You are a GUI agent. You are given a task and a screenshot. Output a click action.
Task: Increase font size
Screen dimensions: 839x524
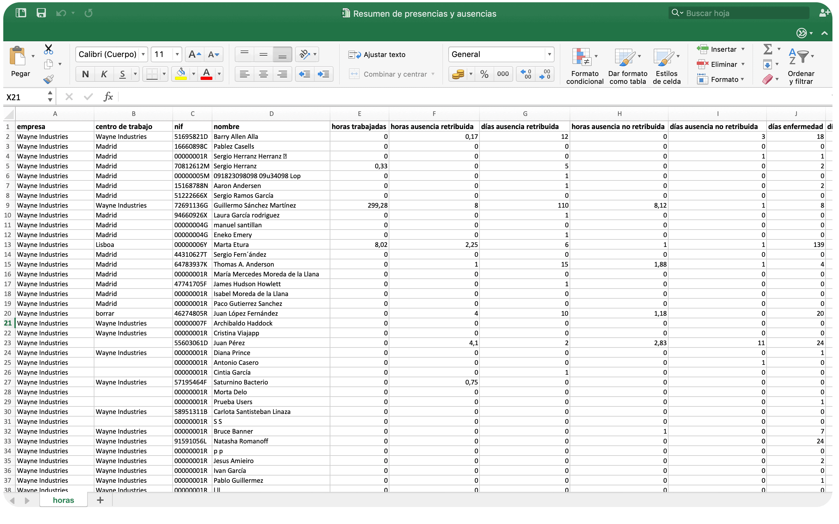click(194, 54)
